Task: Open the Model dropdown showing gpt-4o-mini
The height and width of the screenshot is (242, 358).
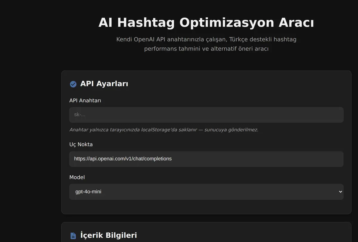Action: point(206,192)
